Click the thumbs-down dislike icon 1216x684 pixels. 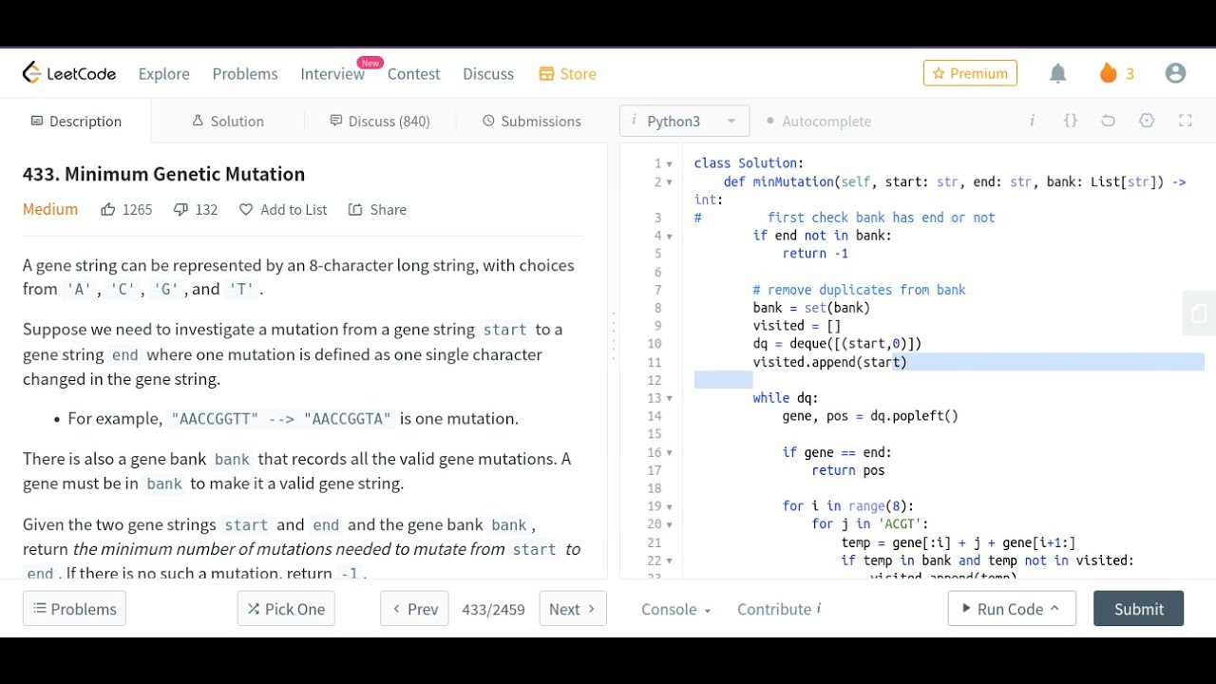pos(180,209)
